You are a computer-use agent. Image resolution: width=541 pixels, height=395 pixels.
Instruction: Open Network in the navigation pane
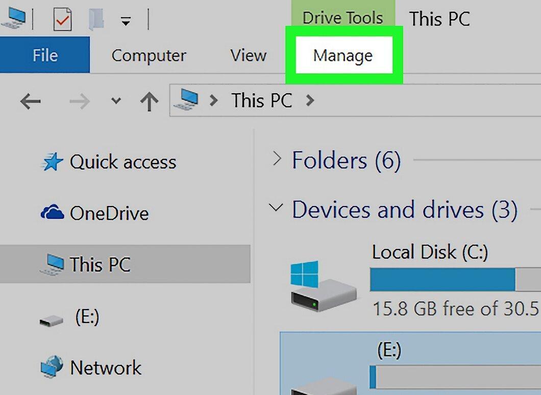[90, 367]
